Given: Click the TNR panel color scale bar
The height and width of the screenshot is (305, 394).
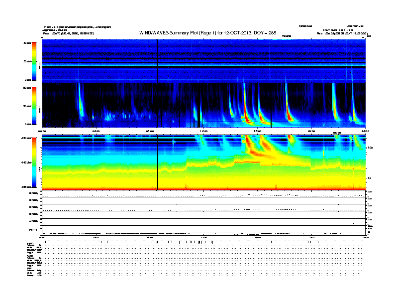Looking at the screenshot, I should point(34,162).
